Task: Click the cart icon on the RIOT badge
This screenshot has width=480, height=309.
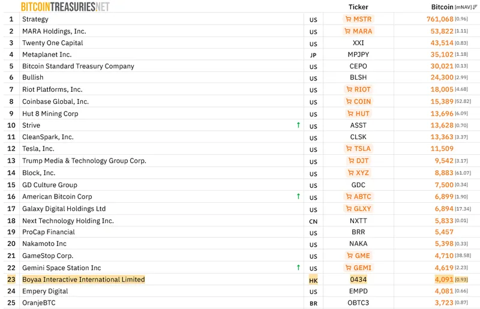Action: pos(349,89)
